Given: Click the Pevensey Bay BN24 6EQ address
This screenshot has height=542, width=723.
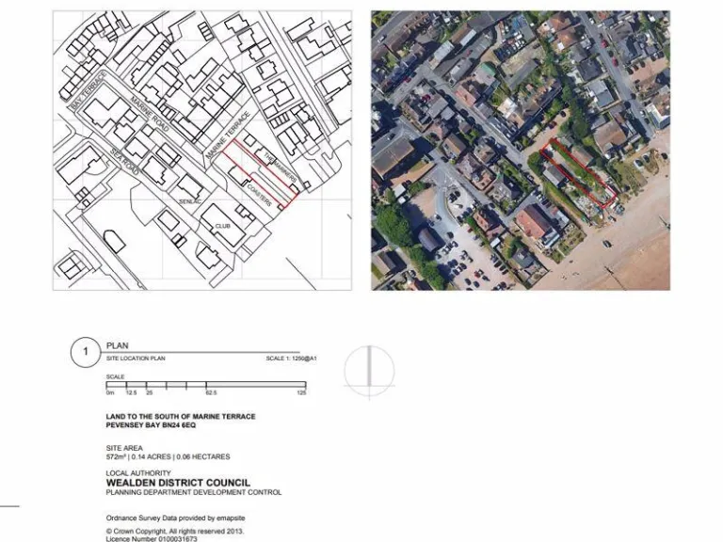Looking at the screenshot, I should pyautogui.click(x=150, y=425).
